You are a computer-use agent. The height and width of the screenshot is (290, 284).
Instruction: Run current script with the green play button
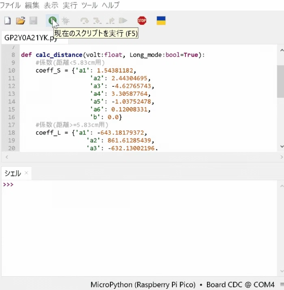coord(52,21)
